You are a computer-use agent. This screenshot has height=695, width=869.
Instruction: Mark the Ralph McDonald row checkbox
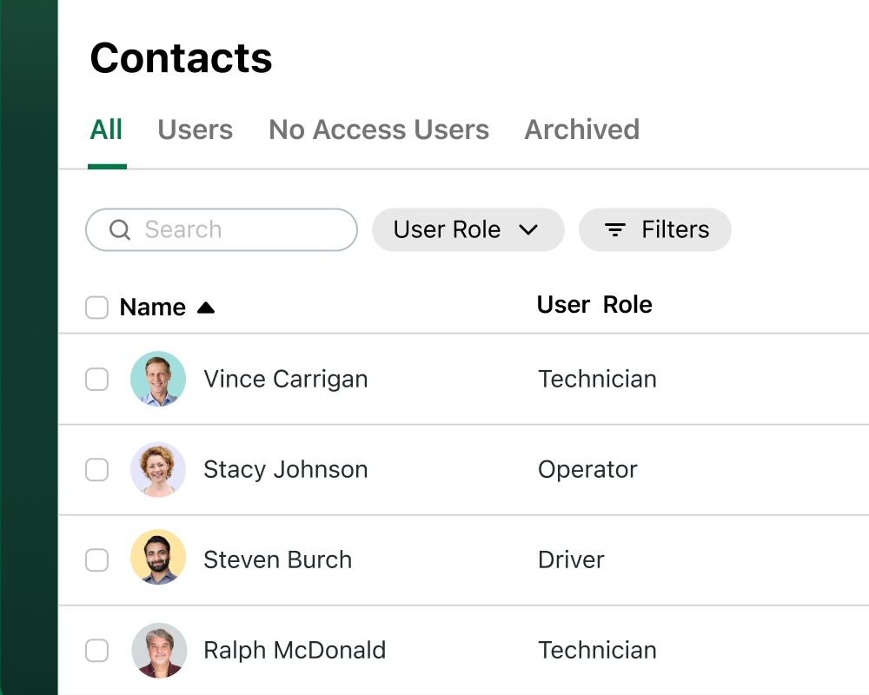(x=97, y=651)
